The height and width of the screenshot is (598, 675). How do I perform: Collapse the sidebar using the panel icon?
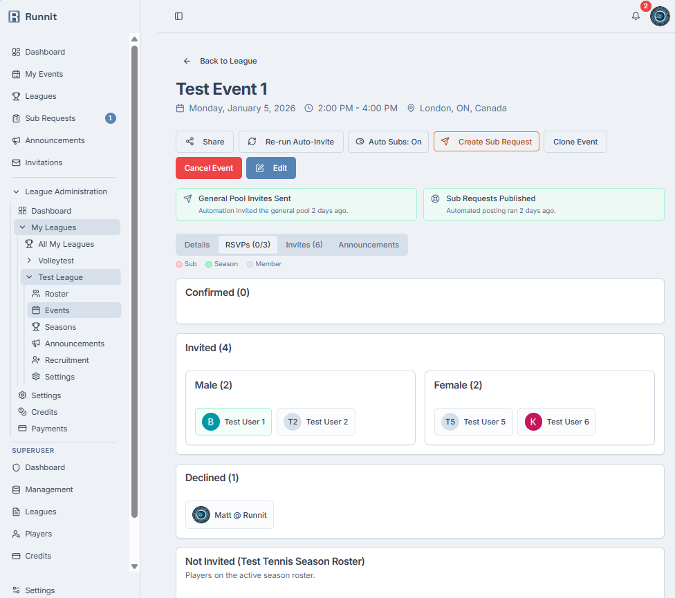coord(178,16)
